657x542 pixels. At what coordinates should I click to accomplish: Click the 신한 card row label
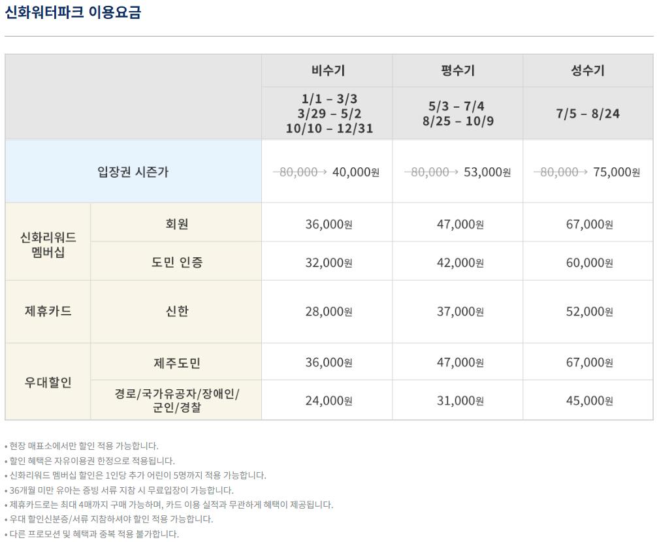click(177, 311)
